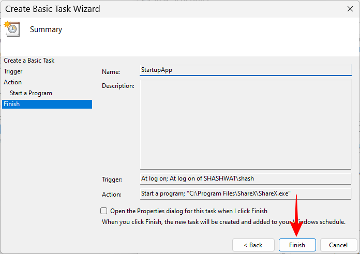The width and height of the screenshot is (360, 254).
Task: Select the Action step in sidebar
Action: [13, 82]
